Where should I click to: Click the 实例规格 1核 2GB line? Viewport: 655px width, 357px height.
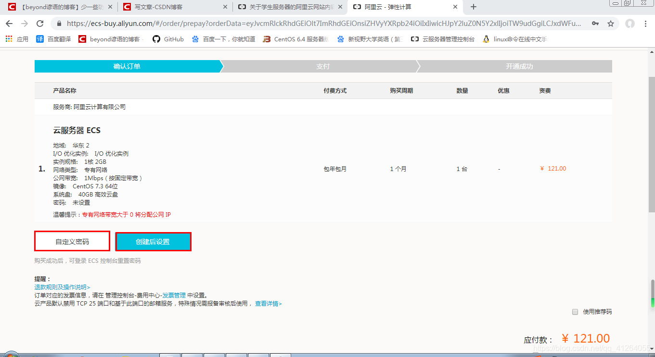point(79,161)
